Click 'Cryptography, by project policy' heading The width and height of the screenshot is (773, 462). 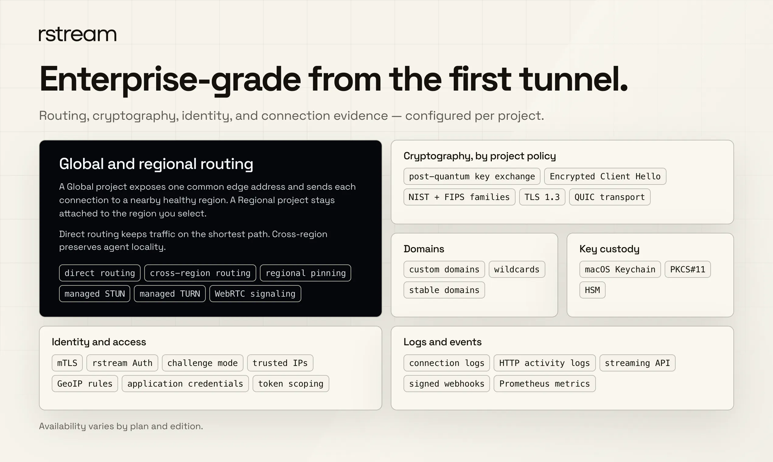coord(480,156)
